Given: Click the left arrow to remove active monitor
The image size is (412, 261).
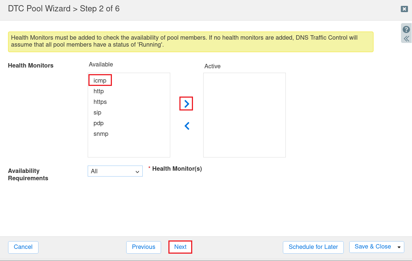Looking at the screenshot, I should pos(186,126).
